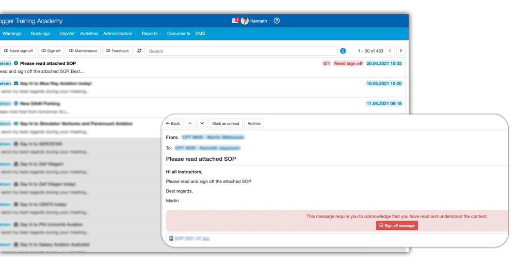Click Kenneth's profile avatar
This screenshot has height=266, width=516.
(245, 21)
